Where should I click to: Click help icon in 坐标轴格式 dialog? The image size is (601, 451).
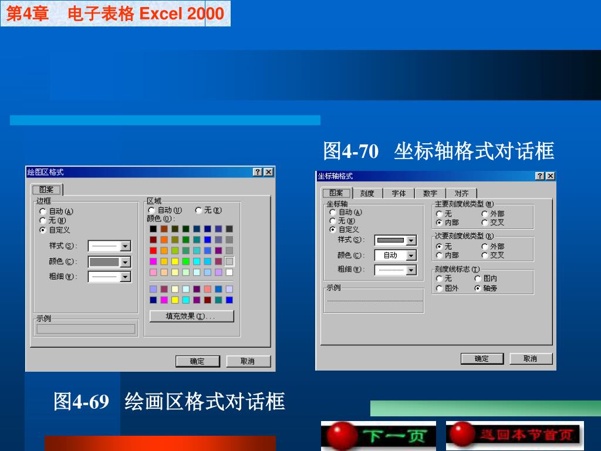tap(540, 176)
